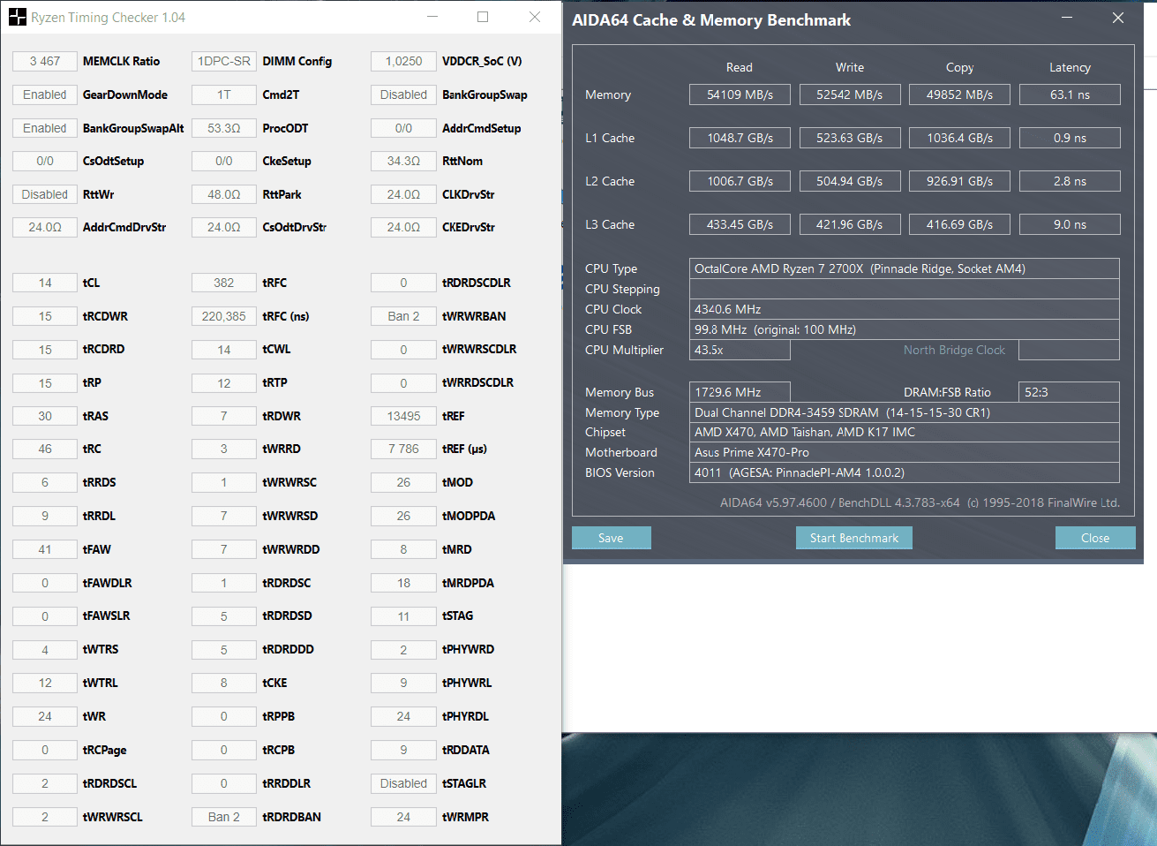Click the tFAW value 41

coord(45,549)
